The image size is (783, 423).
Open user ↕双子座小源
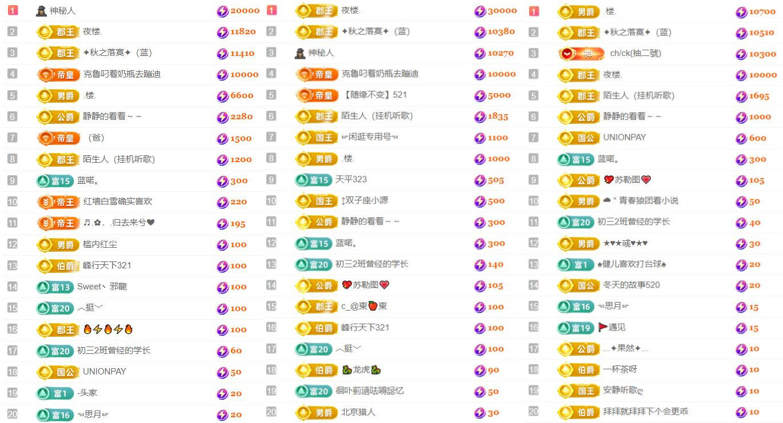tap(365, 201)
